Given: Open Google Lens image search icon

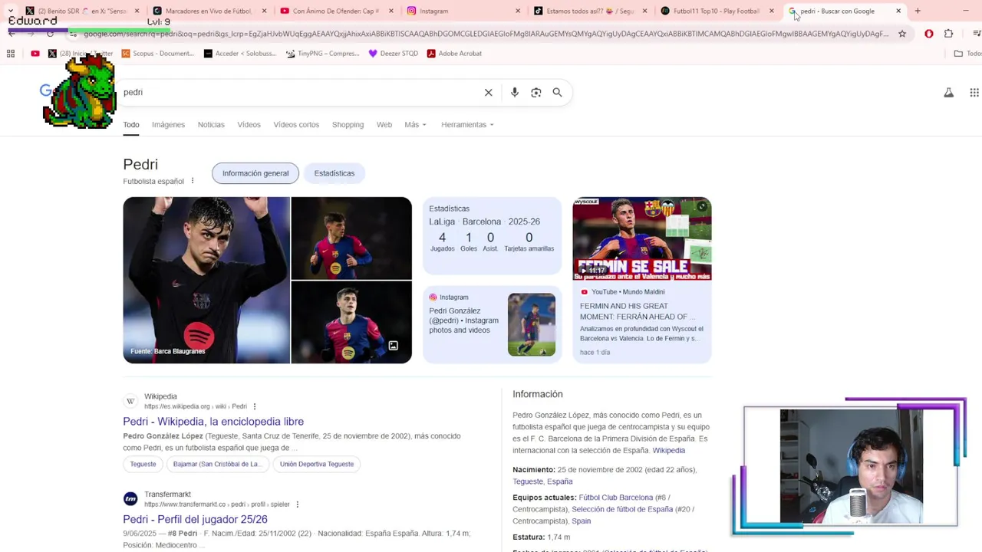Looking at the screenshot, I should point(536,92).
